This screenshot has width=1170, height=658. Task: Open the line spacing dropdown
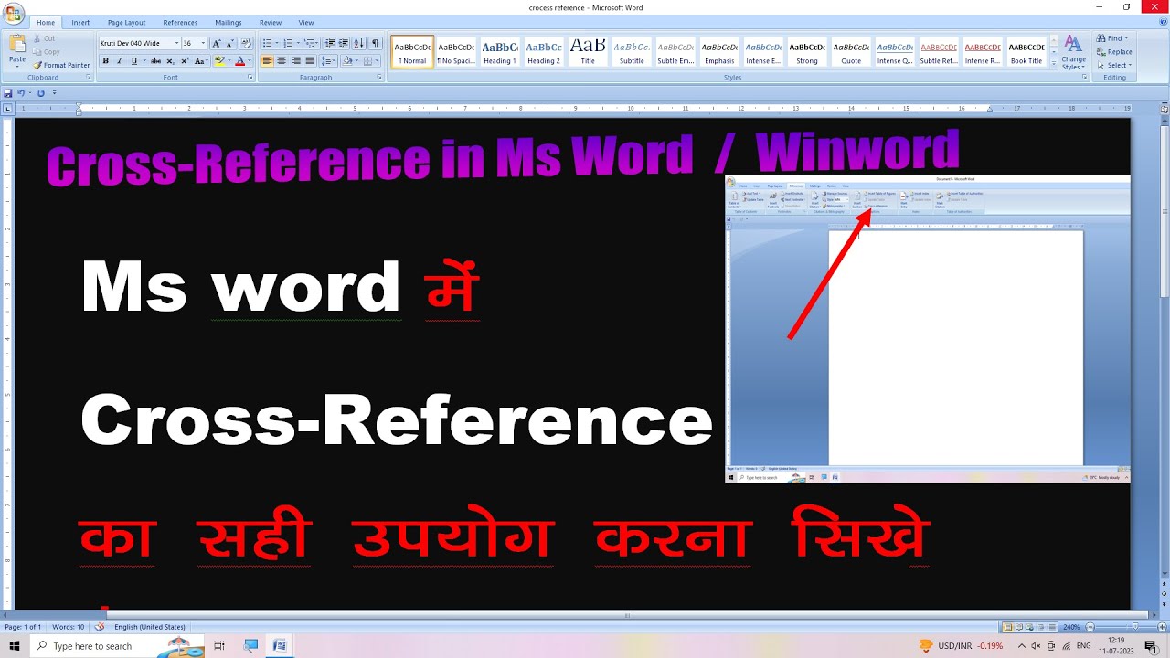(x=329, y=61)
